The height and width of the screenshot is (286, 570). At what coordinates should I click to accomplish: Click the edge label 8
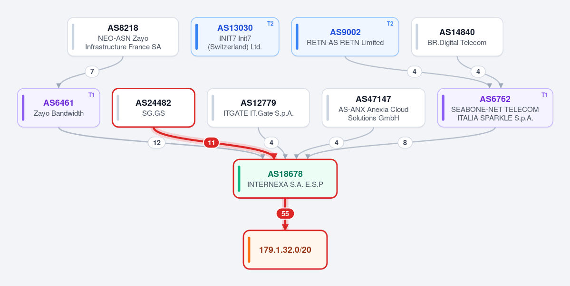405,143
